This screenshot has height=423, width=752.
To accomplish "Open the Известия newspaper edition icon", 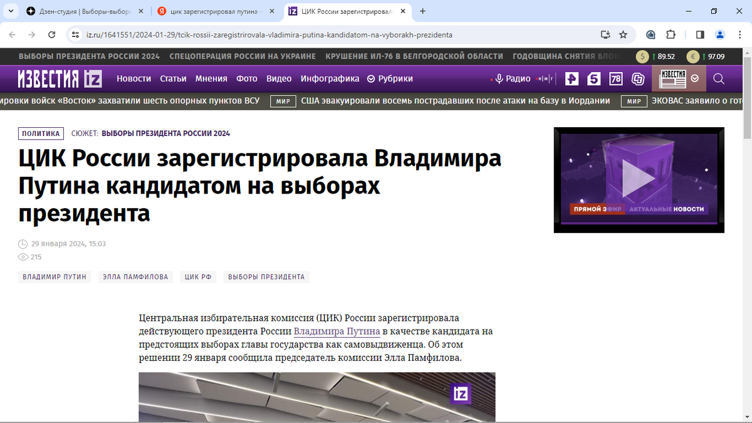I will (x=673, y=79).
